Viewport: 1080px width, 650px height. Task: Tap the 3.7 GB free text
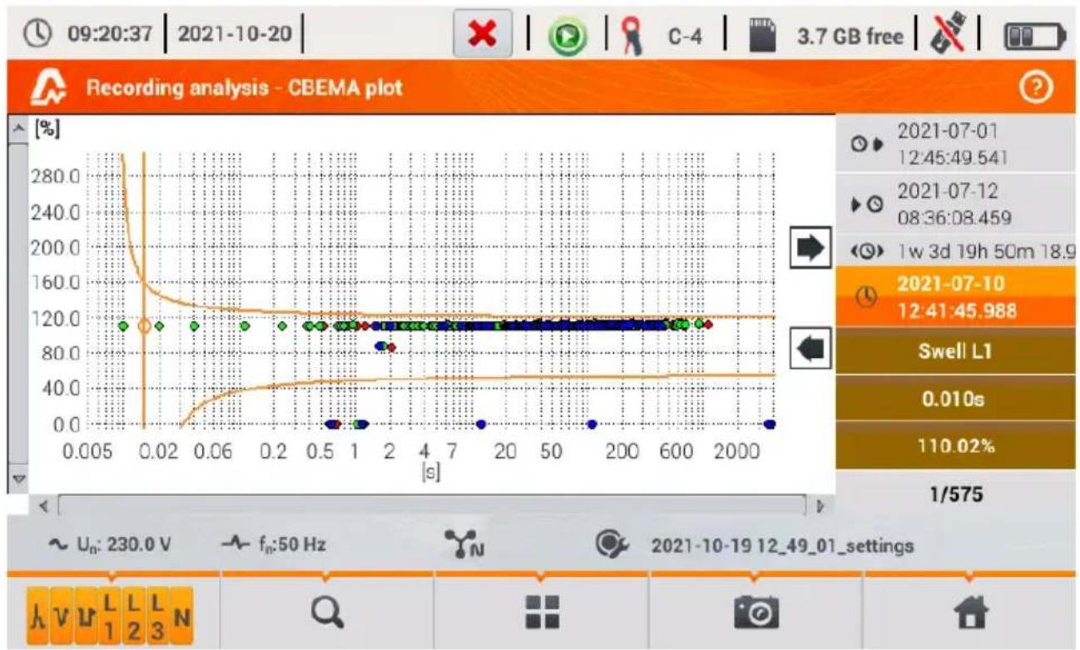coord(850,37)
